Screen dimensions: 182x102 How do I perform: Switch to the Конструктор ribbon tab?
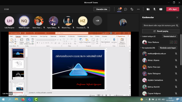point(44,36)
